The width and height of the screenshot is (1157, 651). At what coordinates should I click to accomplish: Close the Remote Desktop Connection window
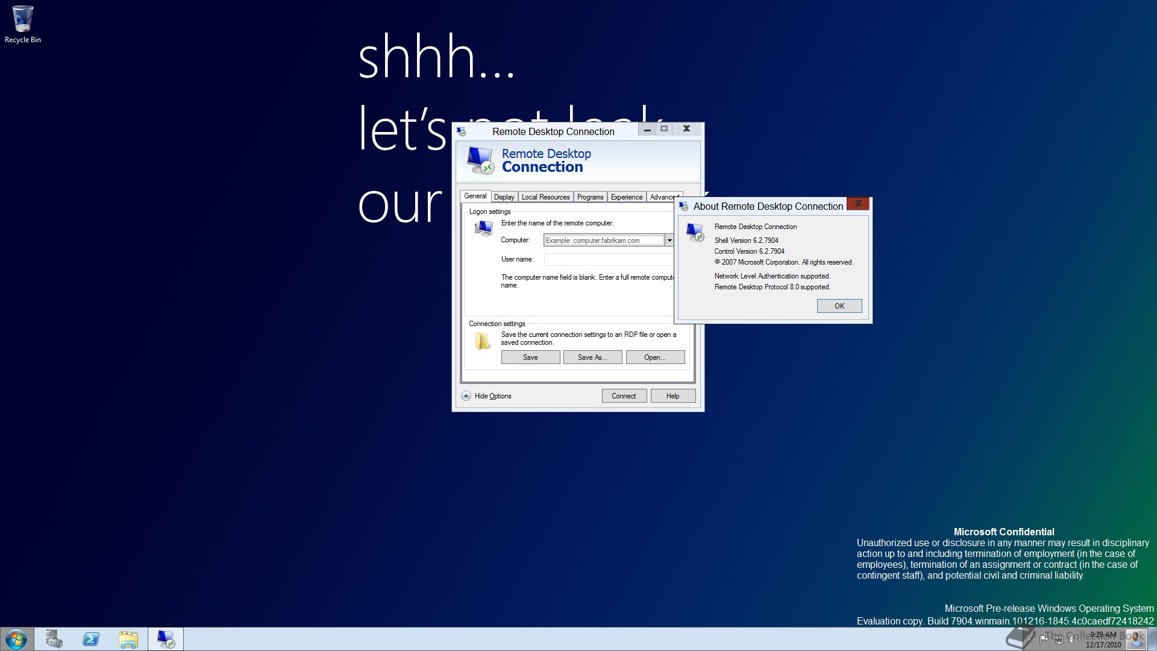tap(686, 129)
